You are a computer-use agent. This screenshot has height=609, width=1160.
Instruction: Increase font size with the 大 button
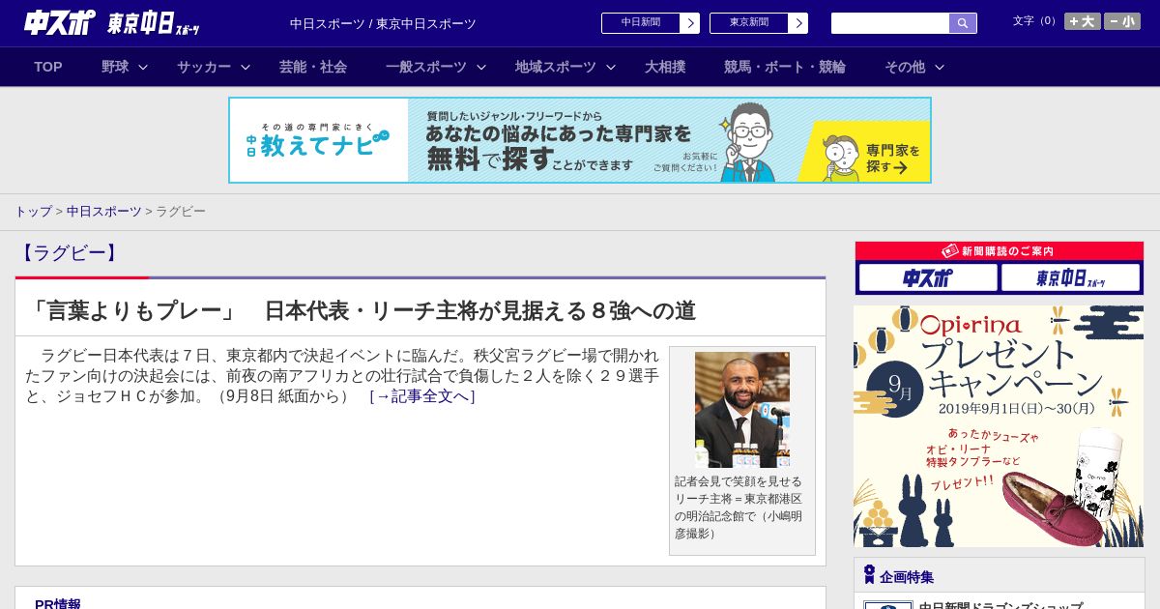point(1082,21)
